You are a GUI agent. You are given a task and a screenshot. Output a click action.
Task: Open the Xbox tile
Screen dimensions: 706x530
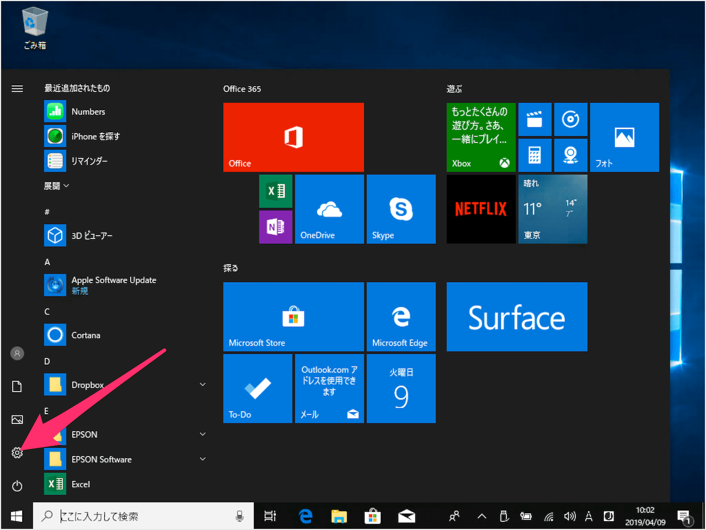(x=481, y=137)
